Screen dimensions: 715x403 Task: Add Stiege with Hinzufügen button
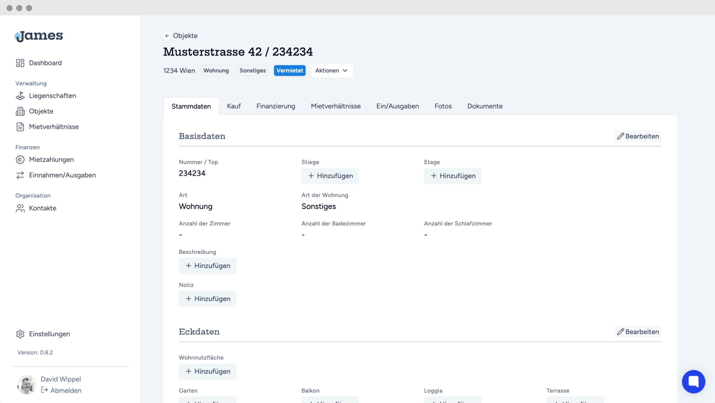point(330,176)
